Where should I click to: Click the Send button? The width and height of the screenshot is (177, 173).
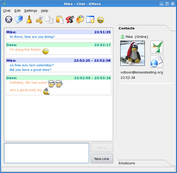click(x=102, y=148)
